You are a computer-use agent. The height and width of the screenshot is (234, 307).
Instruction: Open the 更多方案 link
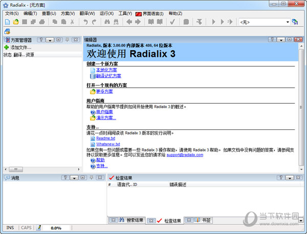pos(104,91)
